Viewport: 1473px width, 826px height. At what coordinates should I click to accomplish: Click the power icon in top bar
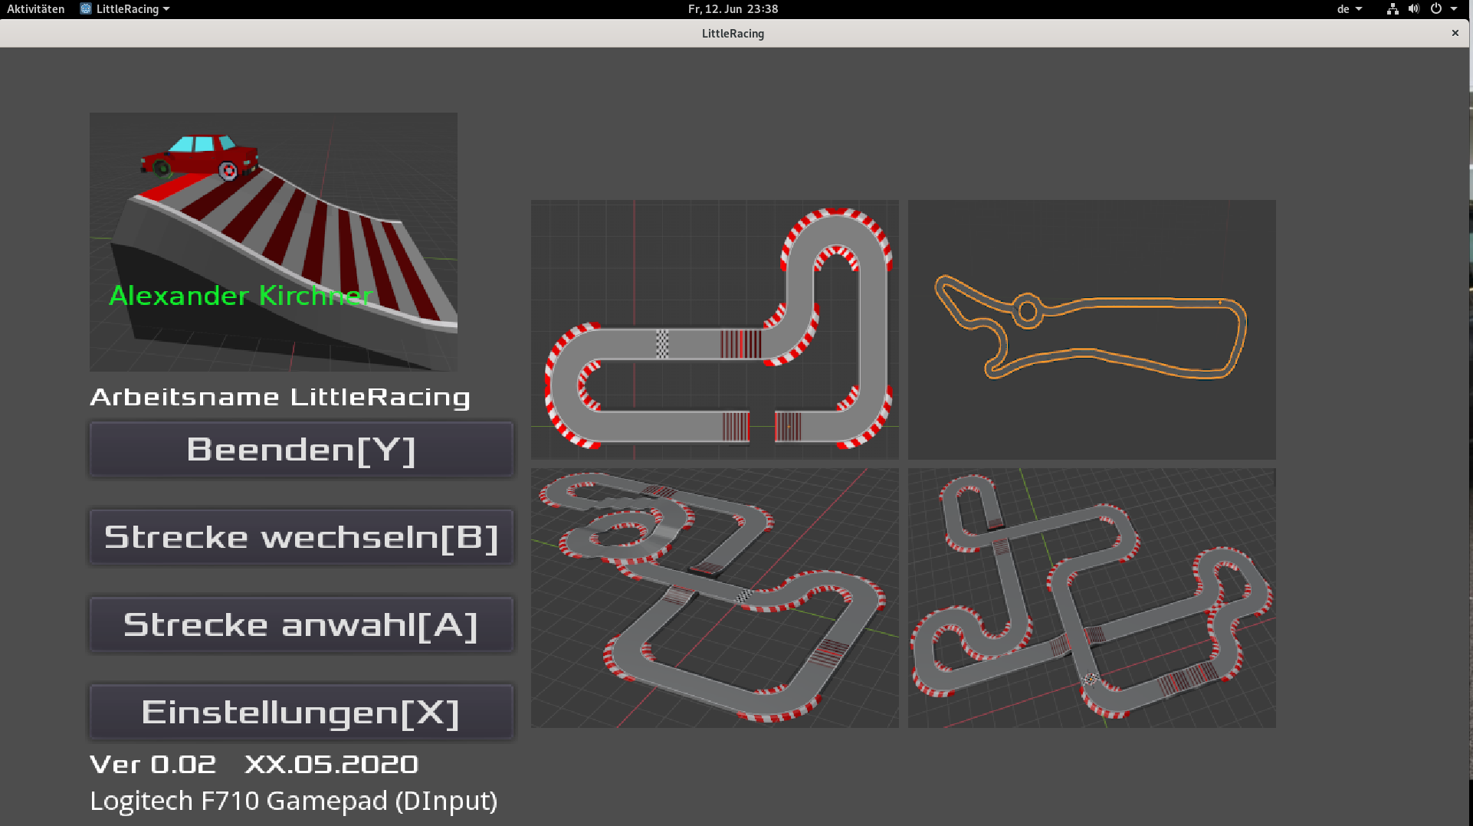1435,9
